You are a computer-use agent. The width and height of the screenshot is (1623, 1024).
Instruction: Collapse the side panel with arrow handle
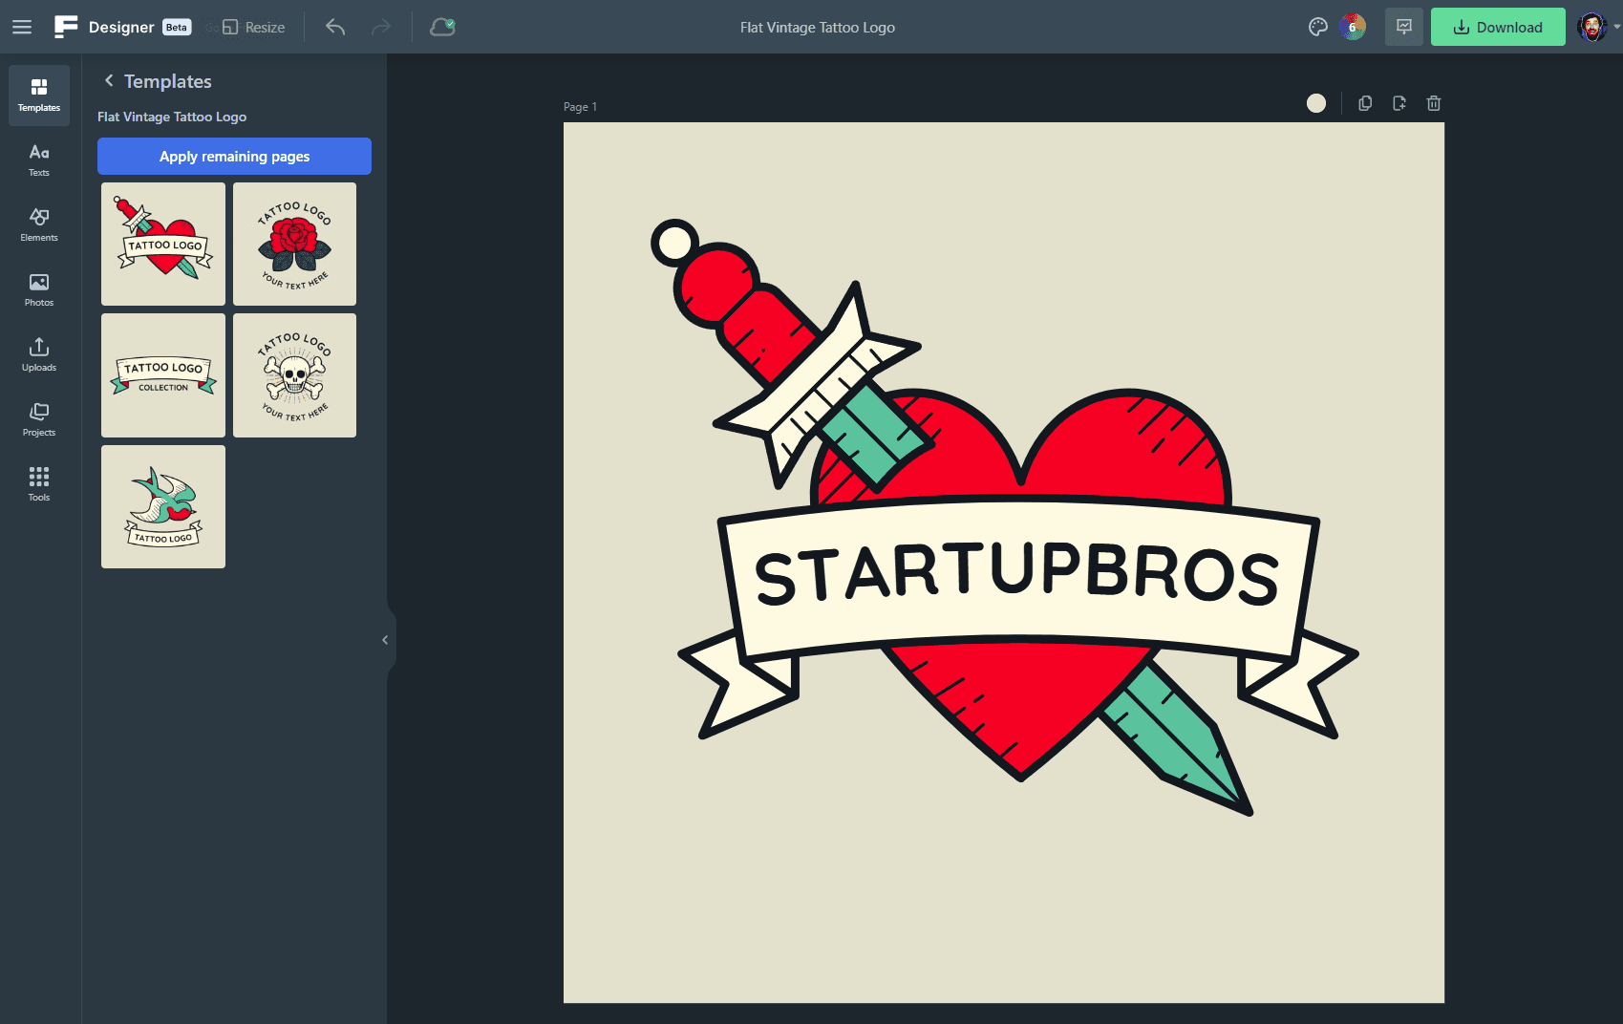pos(386,640)
